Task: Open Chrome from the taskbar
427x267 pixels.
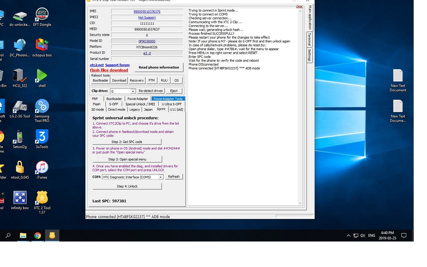Action: tap(37, 236)
